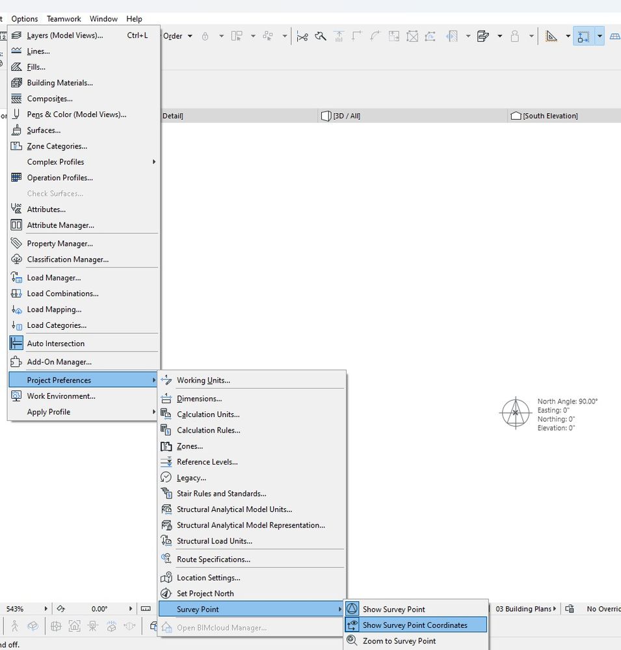Open the Help menu

click(x=134, y=19)
